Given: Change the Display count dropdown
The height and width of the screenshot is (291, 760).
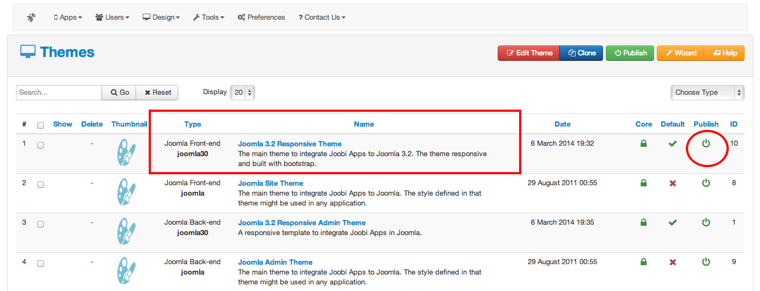Looking at the screenshot, I should (x=243, y=93).
